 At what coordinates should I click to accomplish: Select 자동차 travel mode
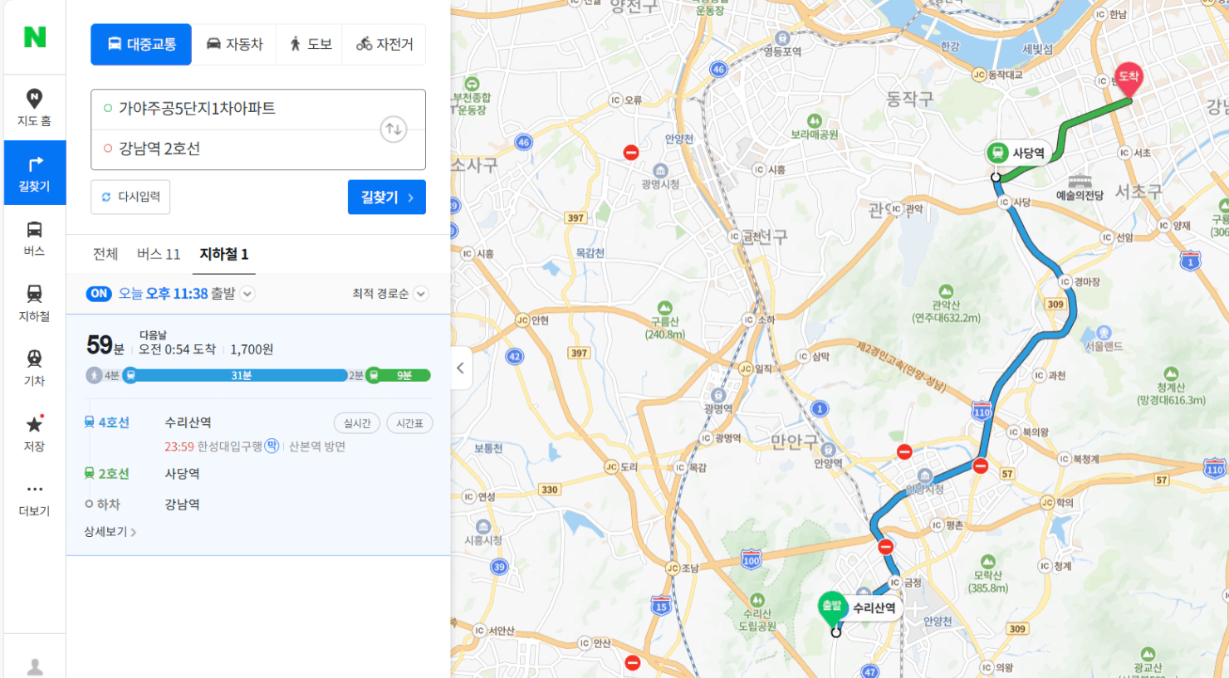tap(234, 44)
